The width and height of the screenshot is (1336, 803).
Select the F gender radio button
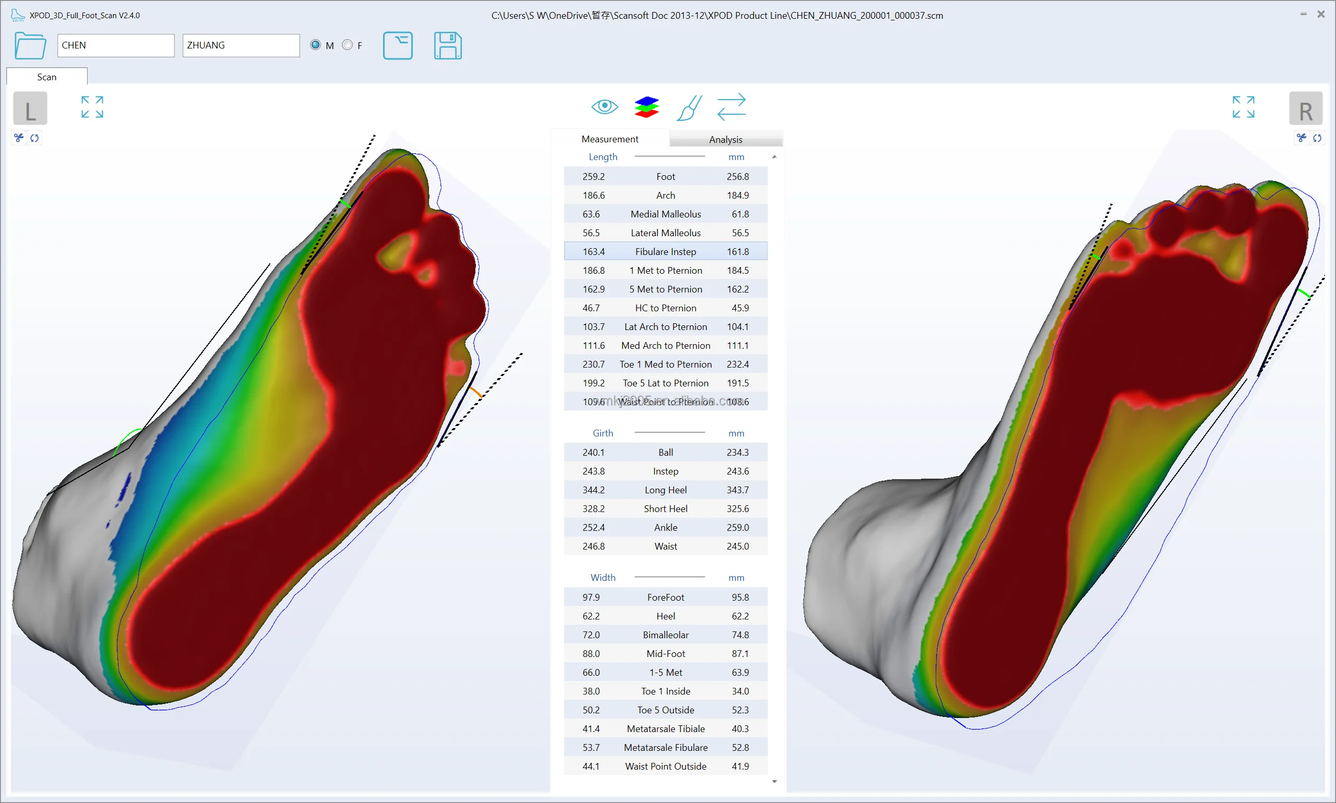(347, 45)
